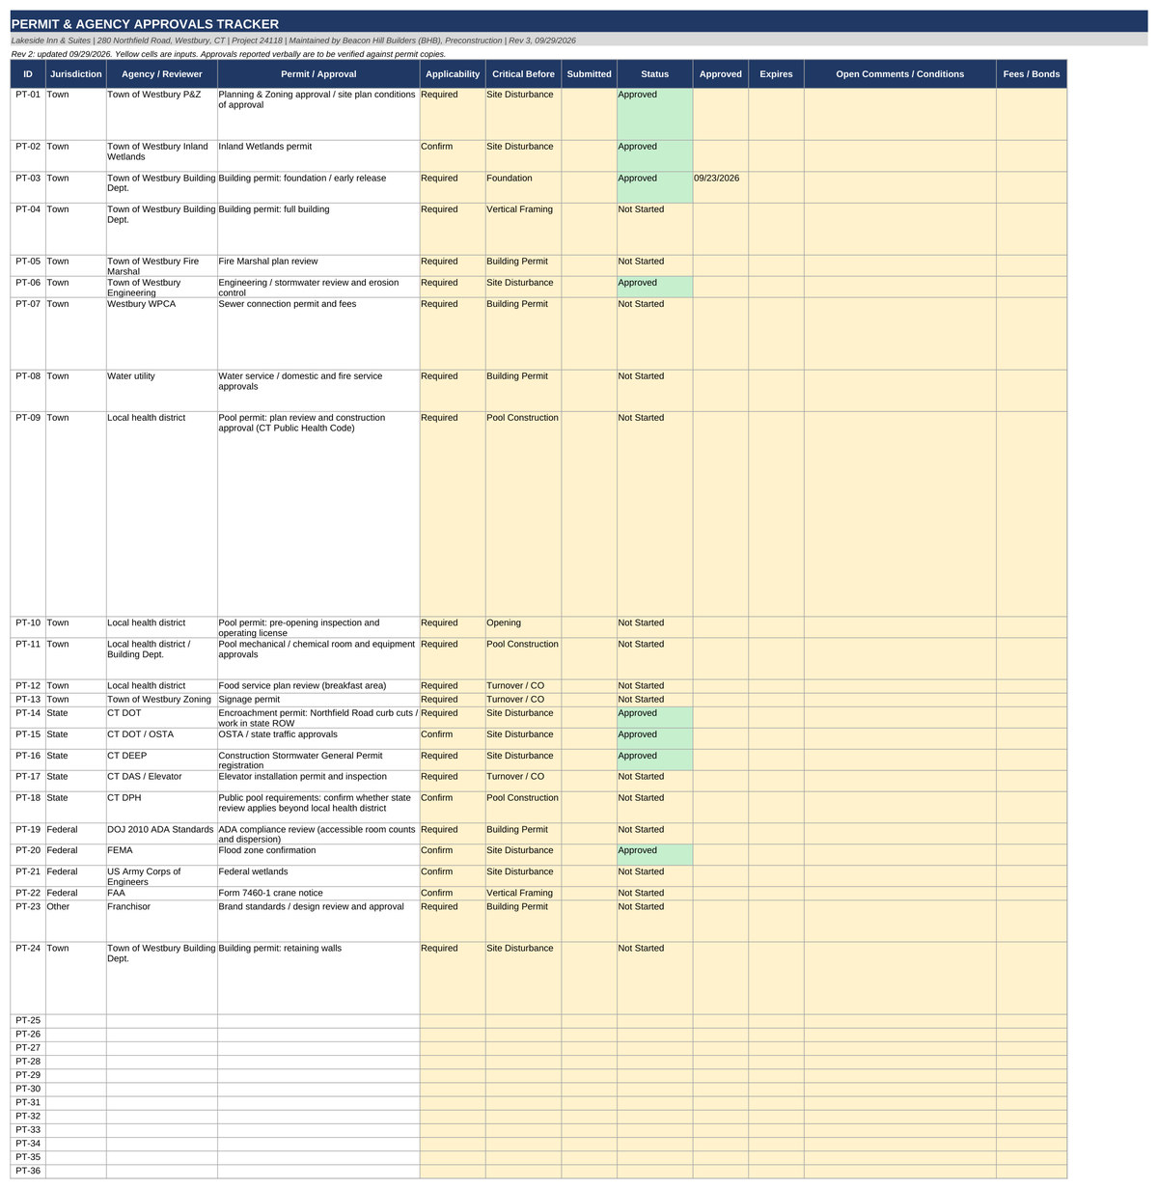1158x1189 pixels.
Task: Click 'Not Started' status in PT-24 row
Action: [x=655, y=978]
